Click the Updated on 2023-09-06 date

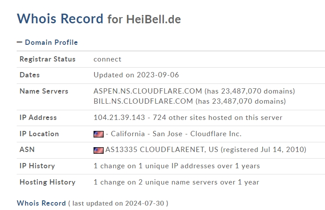[136, 75]
